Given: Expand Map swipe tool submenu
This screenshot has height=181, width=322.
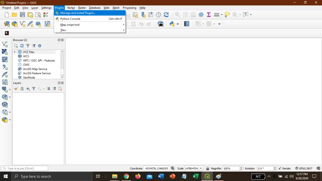Looking at the screenshot, I should [124, 25].
